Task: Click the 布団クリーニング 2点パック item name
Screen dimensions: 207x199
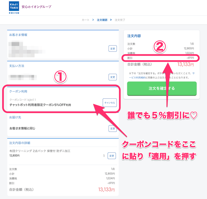Action: coord(40,151)
